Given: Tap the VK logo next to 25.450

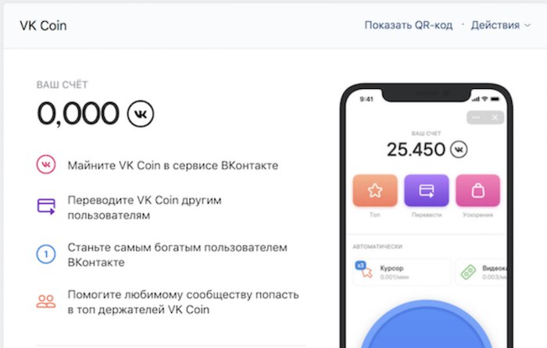Looking at the screenshot, I should coord(459,150).
